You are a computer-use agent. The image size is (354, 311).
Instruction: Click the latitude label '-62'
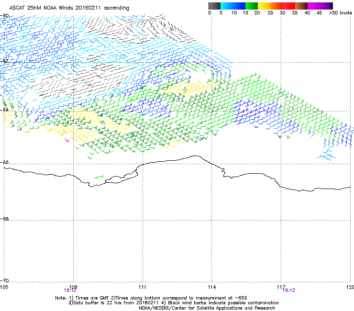(x=4, y=61)
